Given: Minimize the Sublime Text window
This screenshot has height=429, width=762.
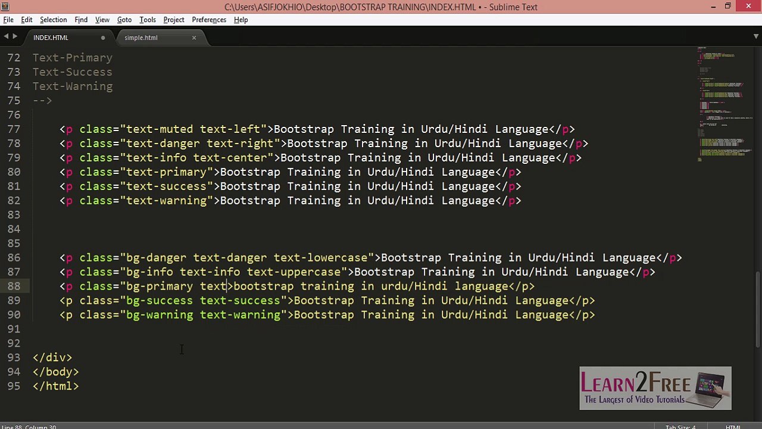Looking at the screenshot, I should (713, 7).
